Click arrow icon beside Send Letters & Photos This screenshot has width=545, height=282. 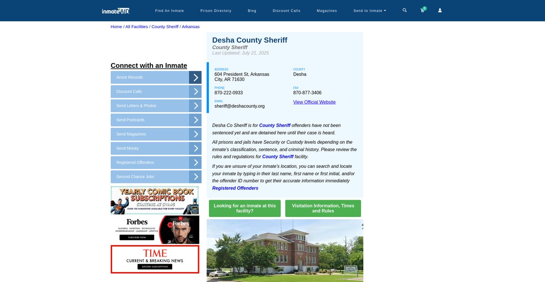pyautogui.click(x=195, y=106)
